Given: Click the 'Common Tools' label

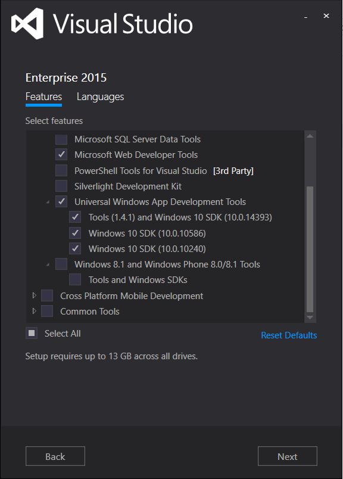Looking at the screenshot, I should (x=90, y=311).
